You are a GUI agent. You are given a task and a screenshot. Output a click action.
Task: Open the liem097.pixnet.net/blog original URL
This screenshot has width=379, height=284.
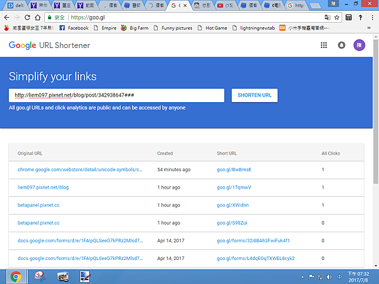43,187
